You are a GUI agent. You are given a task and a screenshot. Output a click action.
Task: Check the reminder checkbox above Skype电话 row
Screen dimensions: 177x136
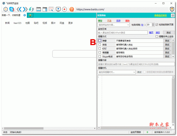(x=100, y=53)
